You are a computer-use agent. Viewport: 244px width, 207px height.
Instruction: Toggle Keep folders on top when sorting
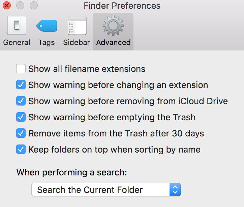pos(21,149)
